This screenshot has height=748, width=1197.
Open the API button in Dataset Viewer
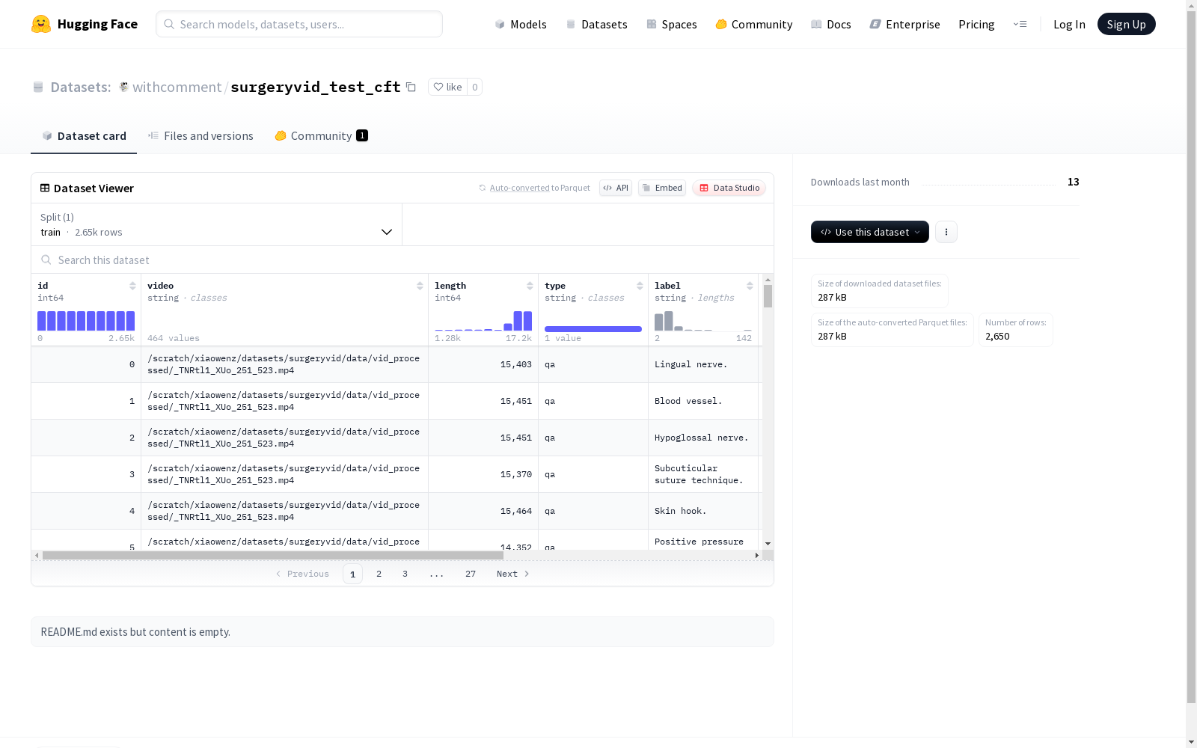pos(616,188)
